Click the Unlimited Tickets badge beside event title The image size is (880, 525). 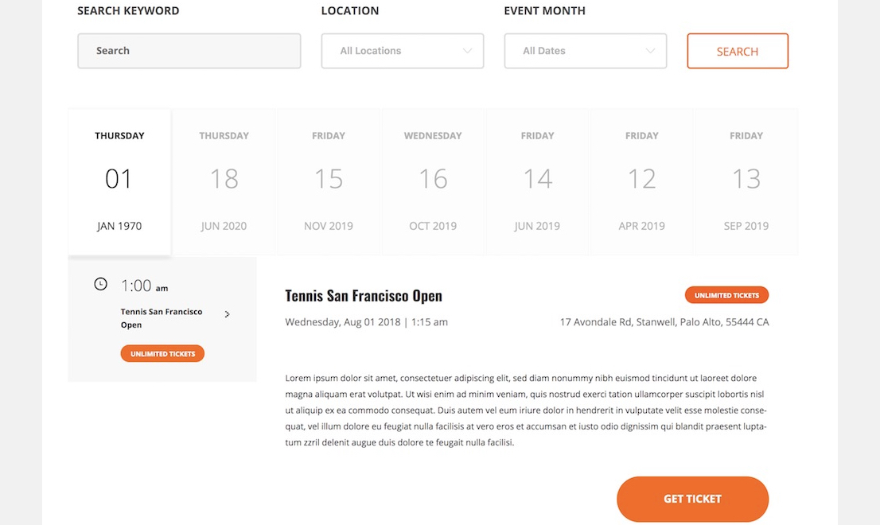(x=726, y=295)
